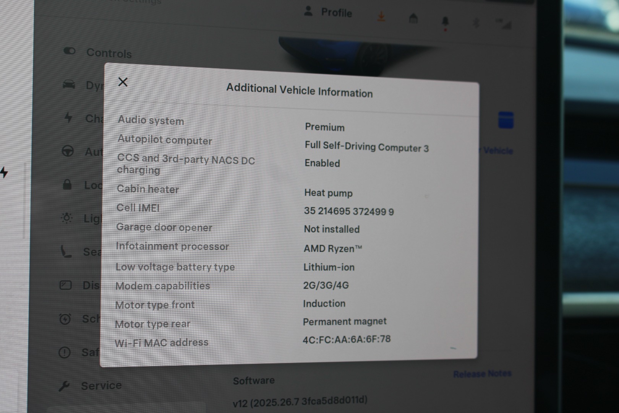
Task: Tap the Locks padlock icon
Action: click(x=67, y=185)
